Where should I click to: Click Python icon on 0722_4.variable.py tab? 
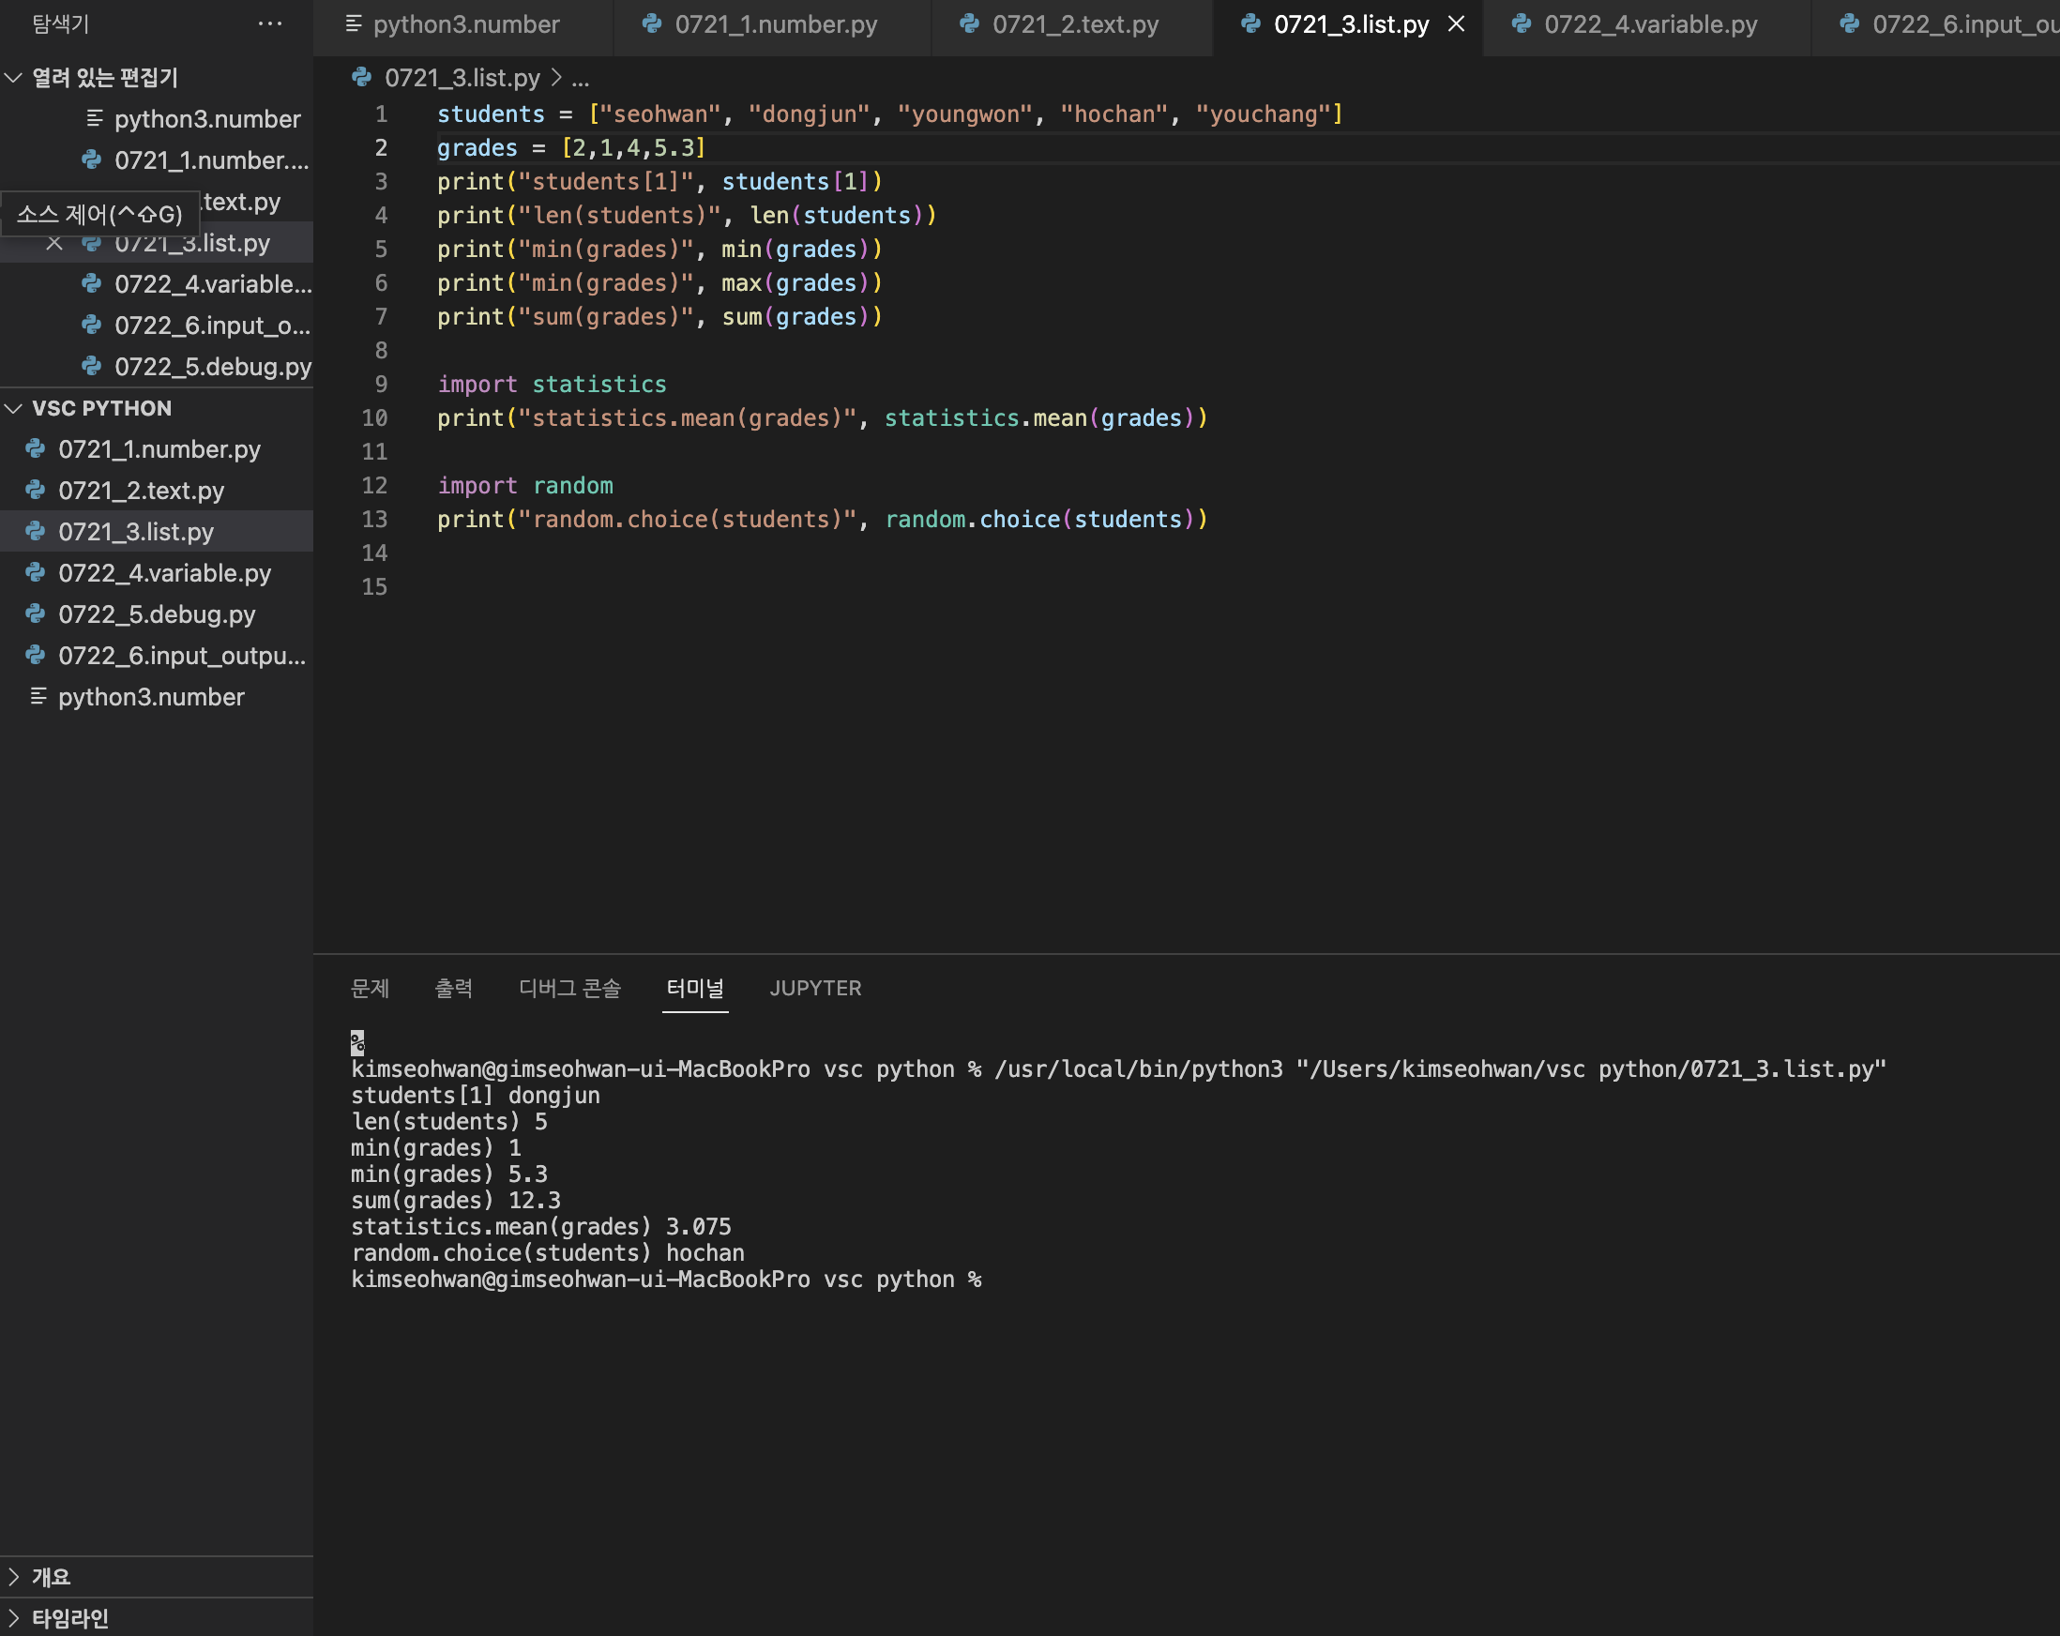1522,23
